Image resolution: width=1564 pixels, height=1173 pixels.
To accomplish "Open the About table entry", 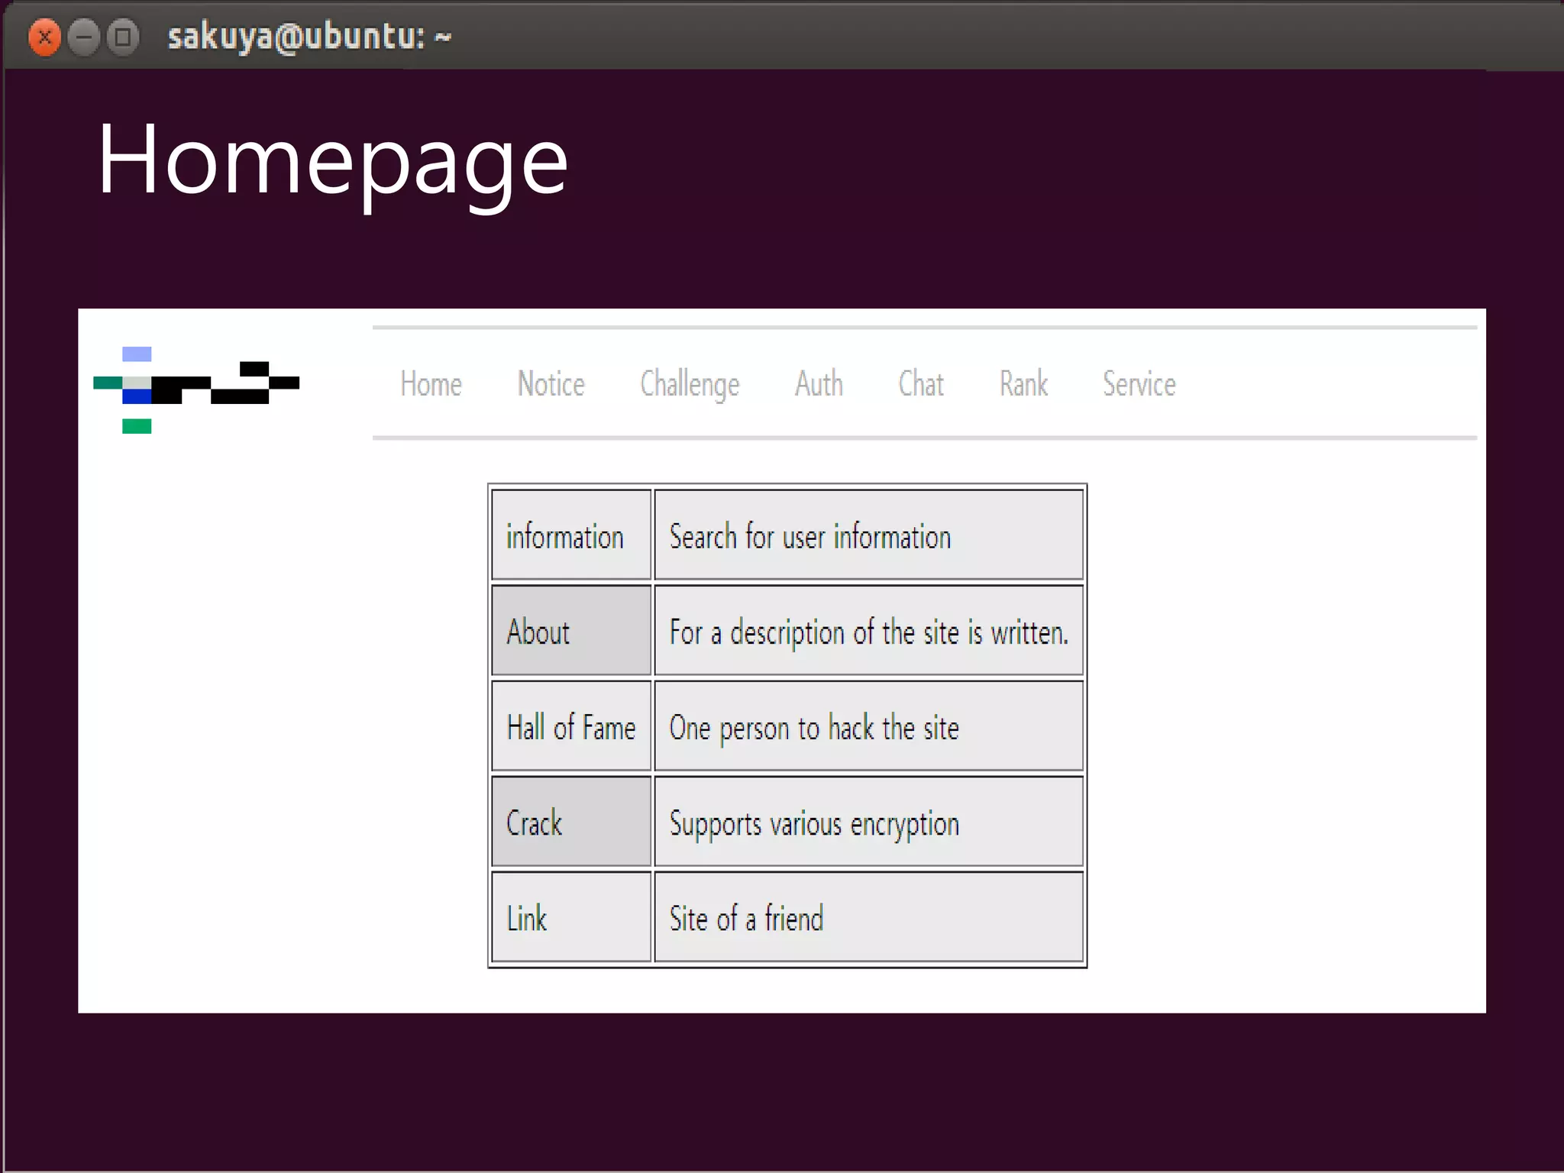I will pyautogui.click(x=571, y=631).
